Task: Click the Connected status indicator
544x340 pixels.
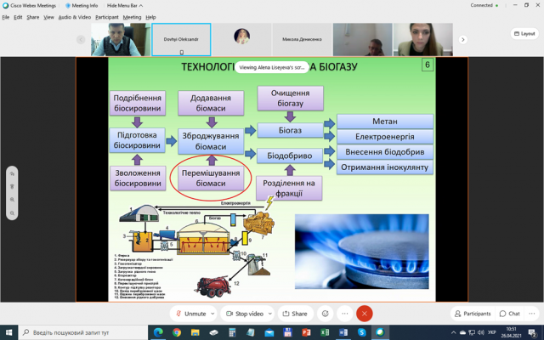Action: [x=484, y=5]
